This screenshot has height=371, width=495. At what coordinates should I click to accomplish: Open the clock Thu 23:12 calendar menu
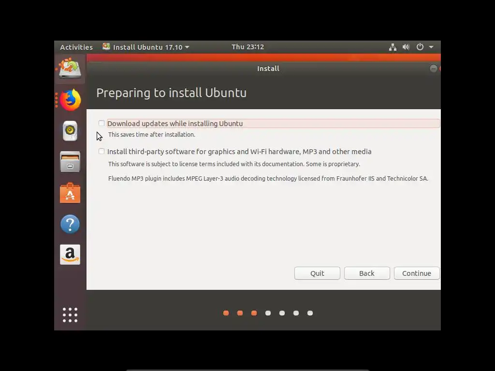point(247,47)
